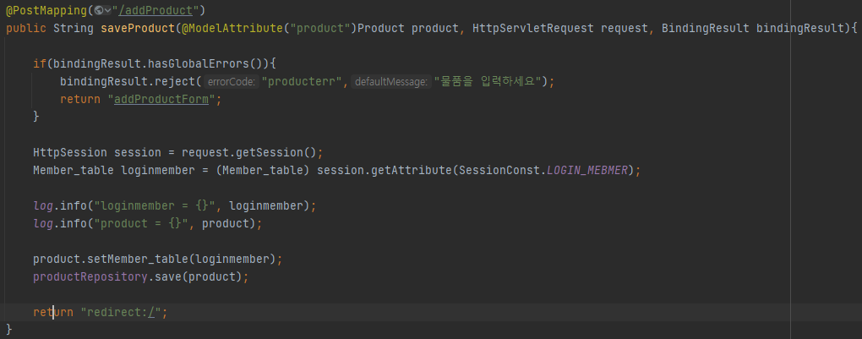Screen dimensions: 862x339
Task: Click the HttpSession type declaration
Action: [70, 152]
